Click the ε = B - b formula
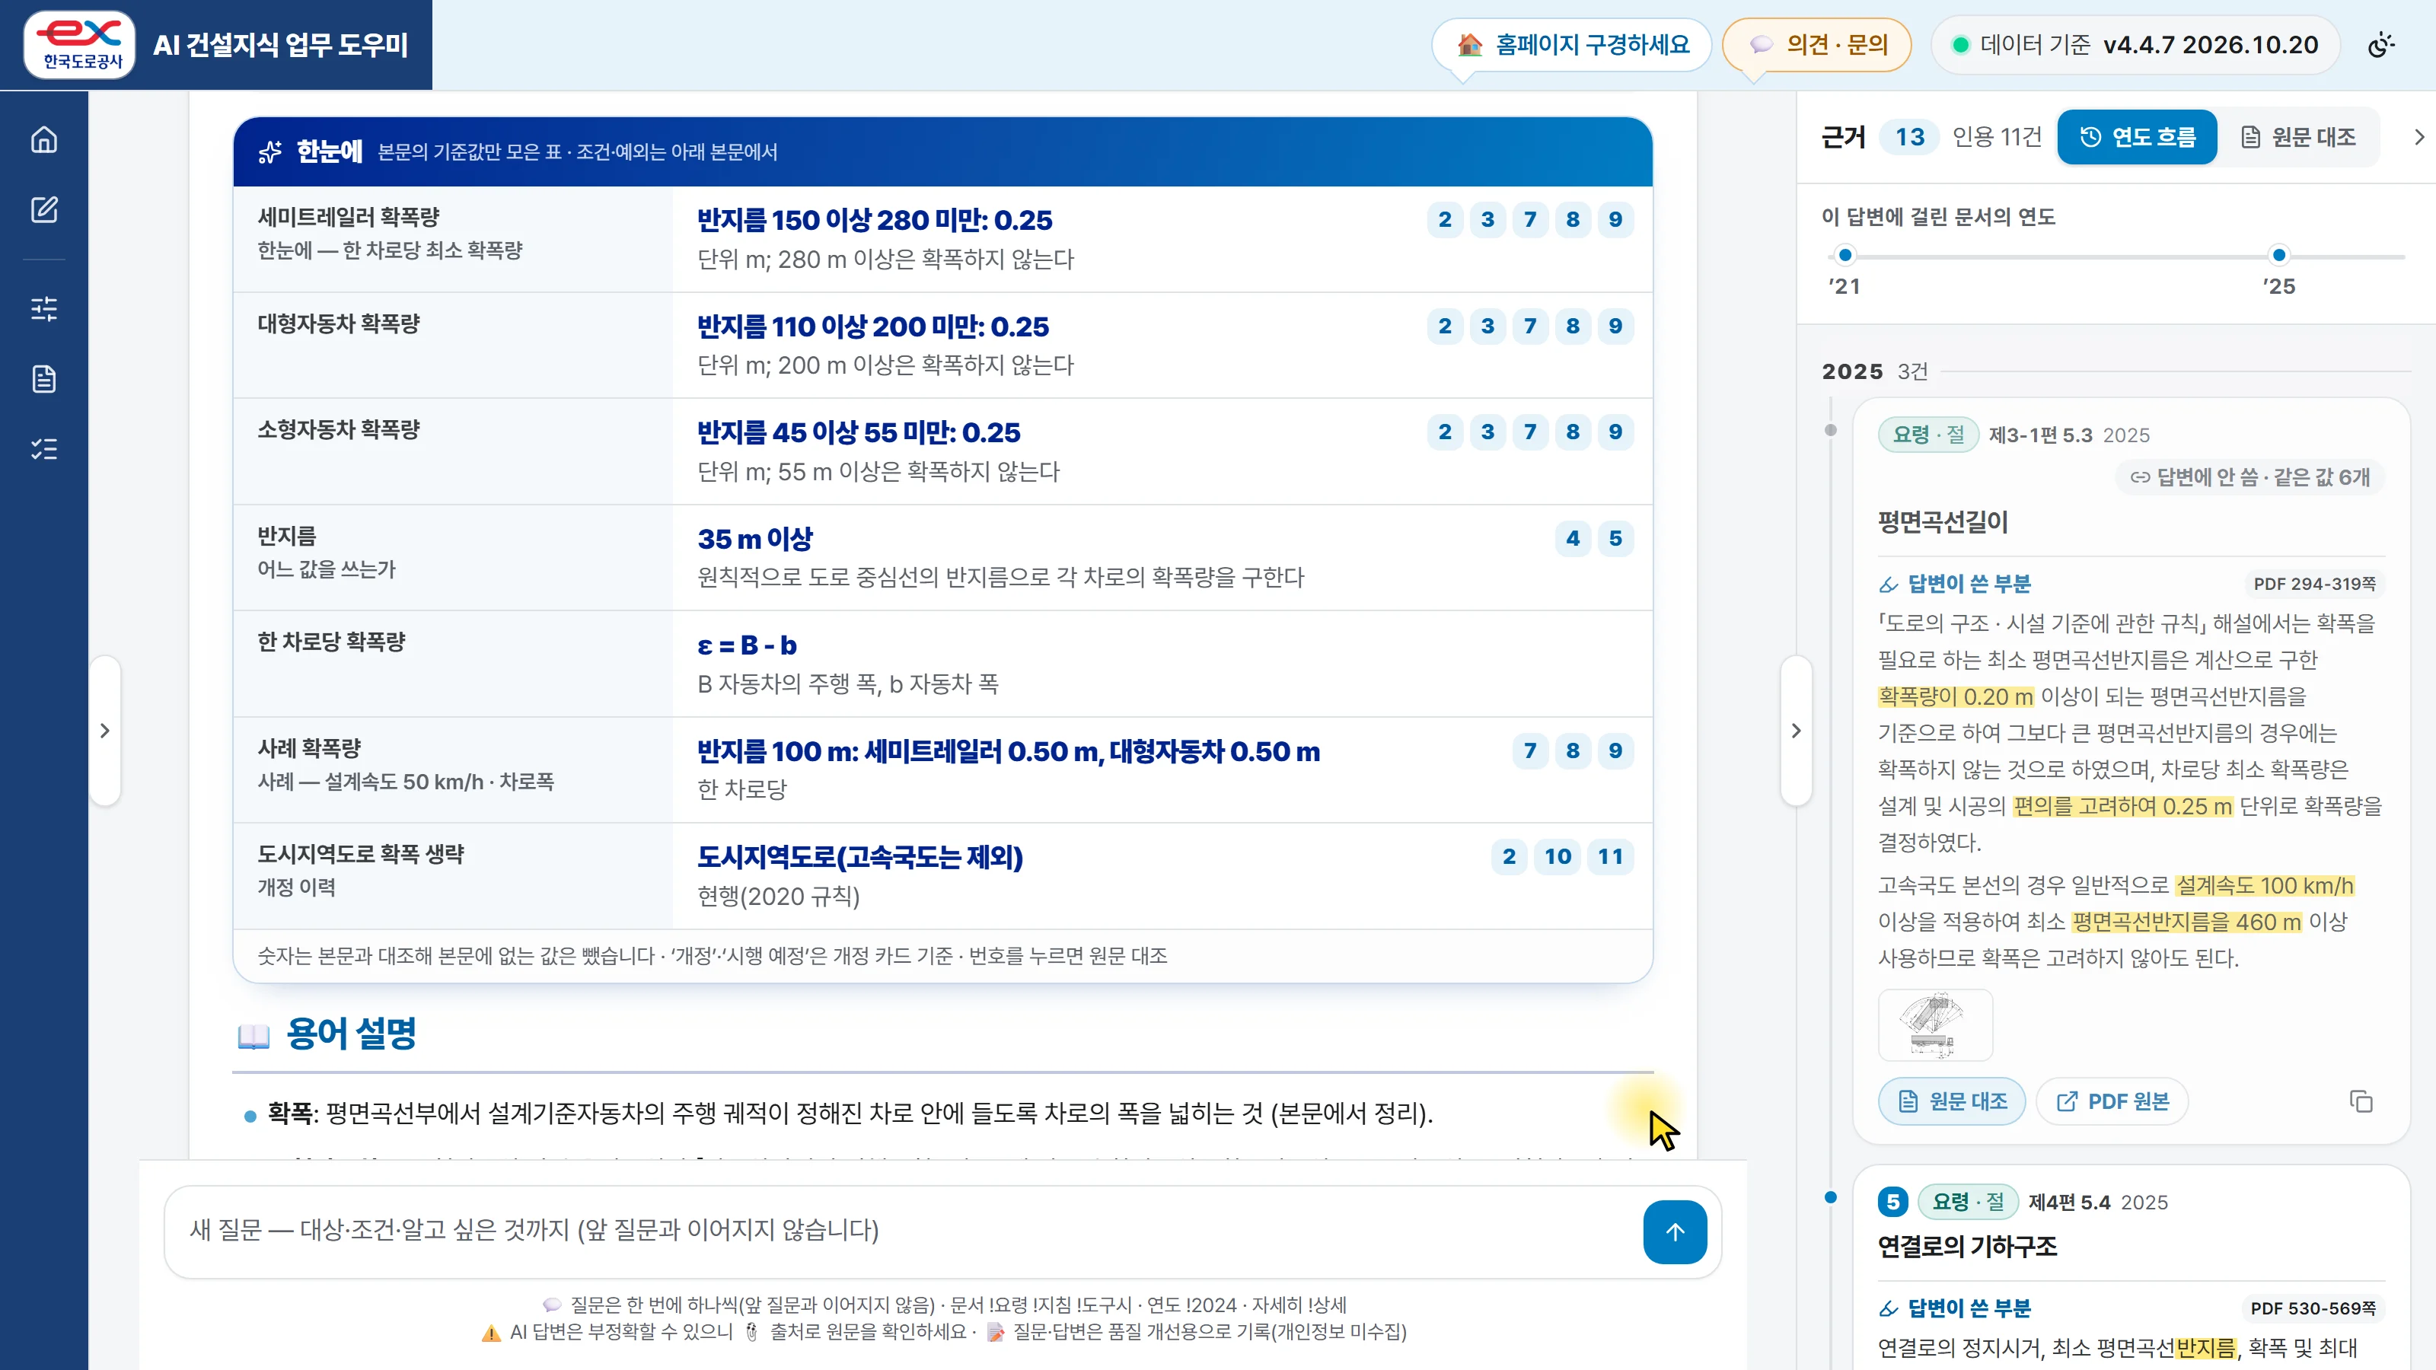The height and width of the screenshot is (1370, 2436). point(747,645)
